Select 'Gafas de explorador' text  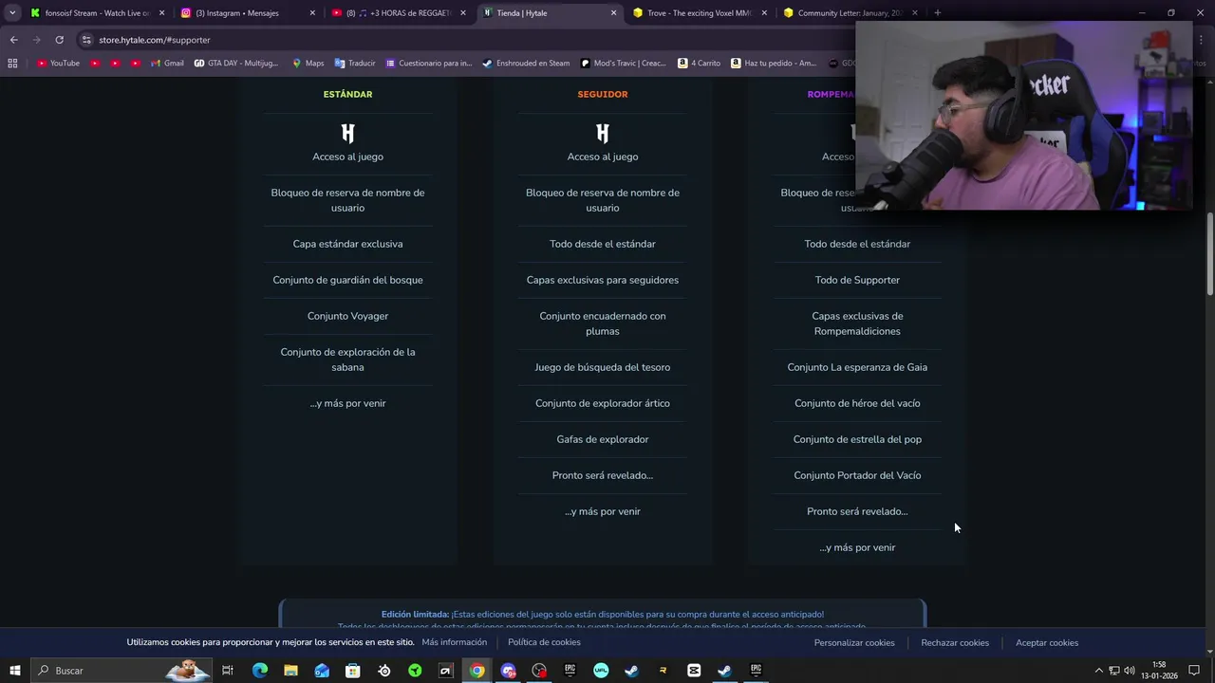click(x=603, y=439)
